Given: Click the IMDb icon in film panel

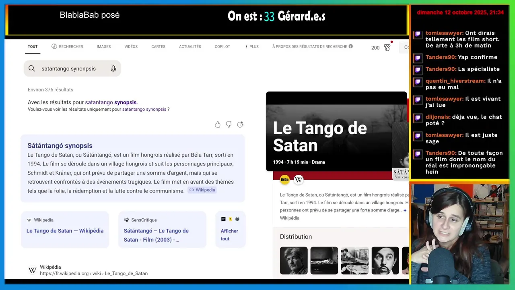Looking at the screenshot, I should (x=285, y=180).
